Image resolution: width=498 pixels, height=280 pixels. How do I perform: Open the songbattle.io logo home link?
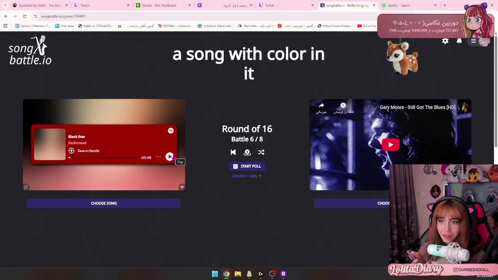(x=30, y=51)
